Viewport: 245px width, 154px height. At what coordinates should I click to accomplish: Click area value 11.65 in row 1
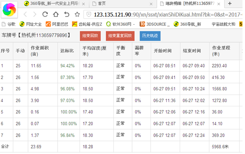click(36, 66)
